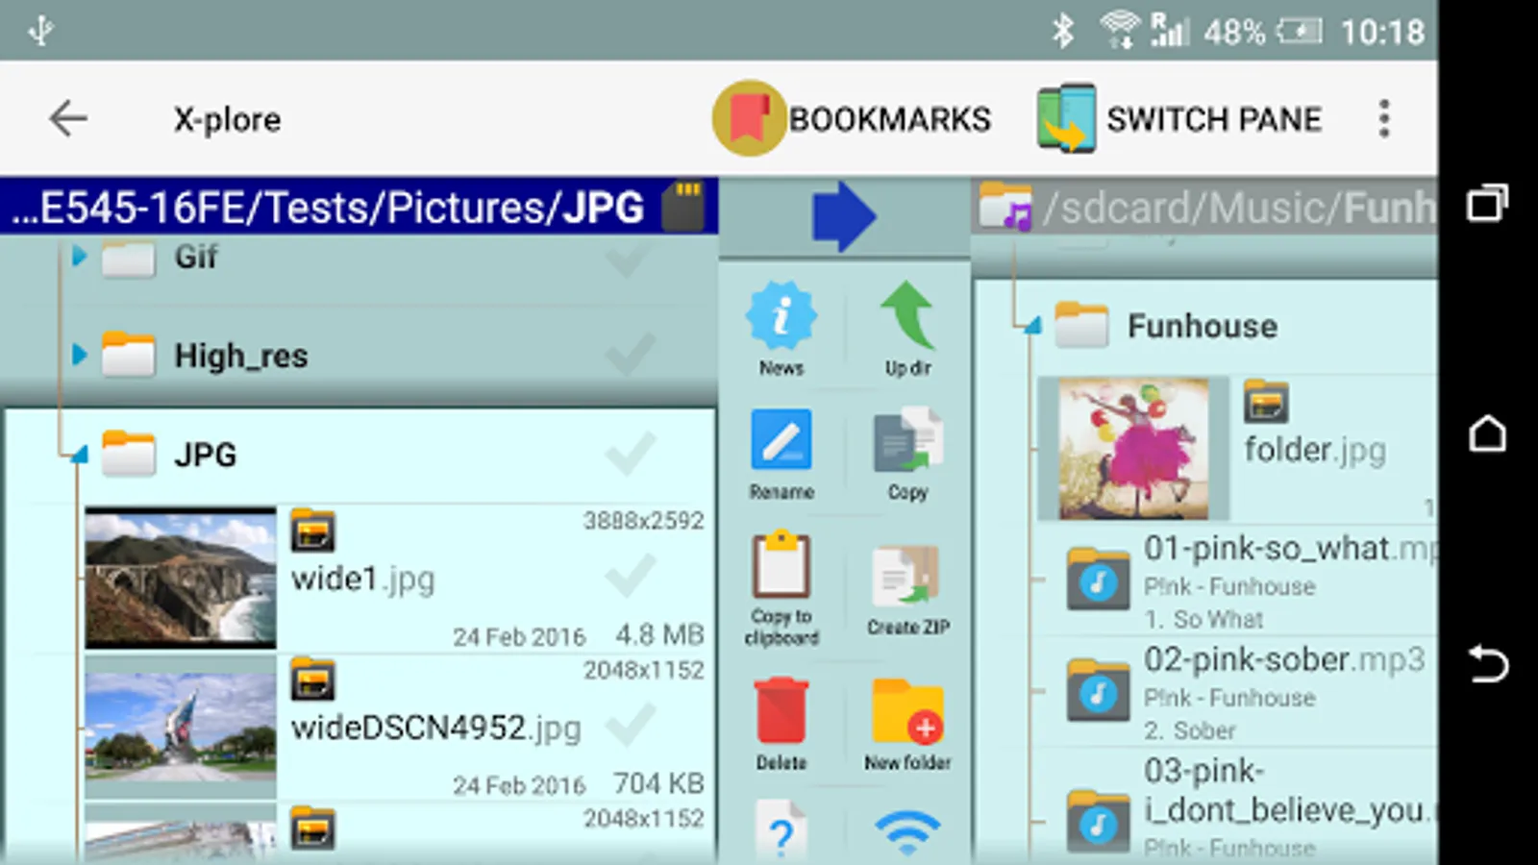Check the wide1.jpg selection mark

[x=630, y=577]
